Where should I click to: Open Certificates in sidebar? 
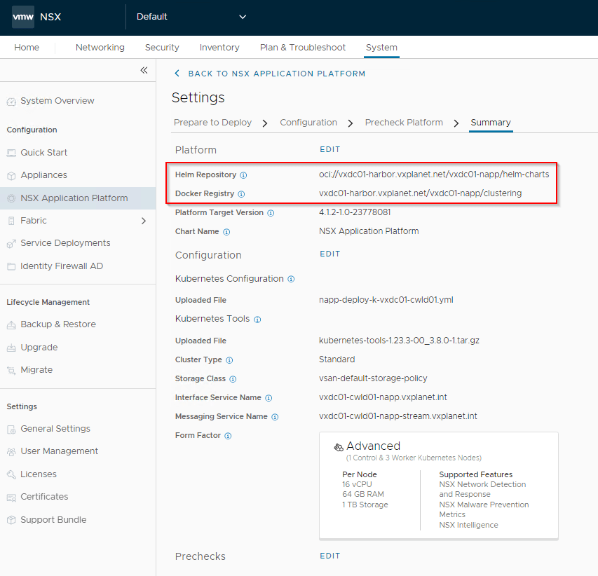[44, 497]
